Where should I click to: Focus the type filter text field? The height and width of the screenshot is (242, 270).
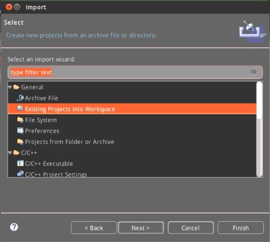click(135, 72)
